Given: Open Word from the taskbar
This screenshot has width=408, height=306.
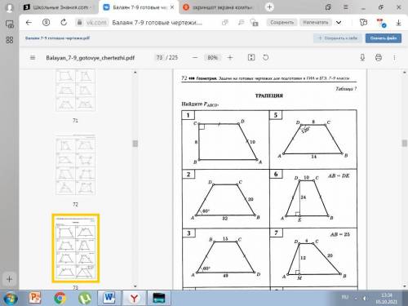Looking at the screenshot, I should [109, 298].
